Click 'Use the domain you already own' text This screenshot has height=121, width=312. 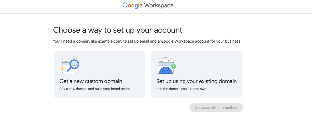(x=181, y=89)
